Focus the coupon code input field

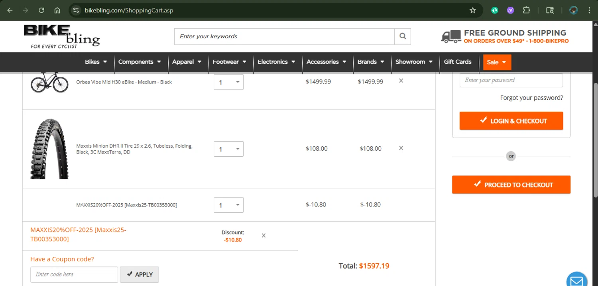pyautogui.click(x=74, y=274)
